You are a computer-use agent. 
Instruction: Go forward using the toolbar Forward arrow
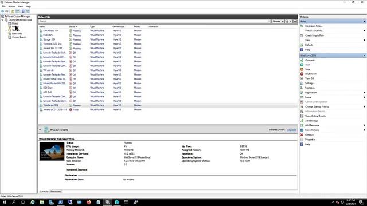pos(7,11)
